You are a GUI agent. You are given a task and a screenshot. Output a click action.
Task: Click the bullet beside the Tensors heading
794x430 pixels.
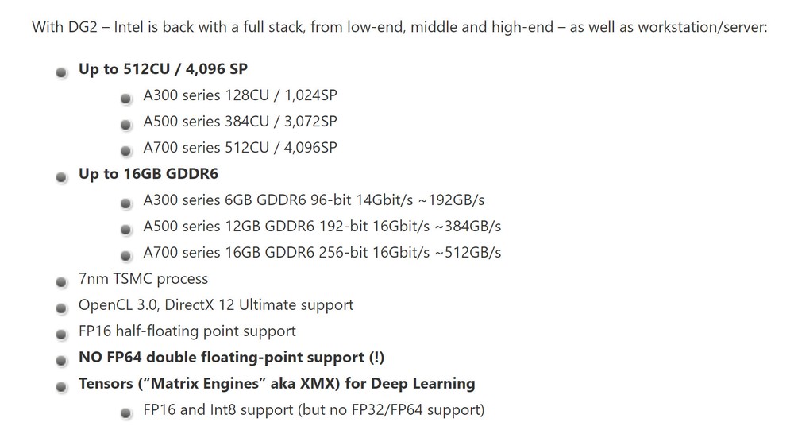61,387
